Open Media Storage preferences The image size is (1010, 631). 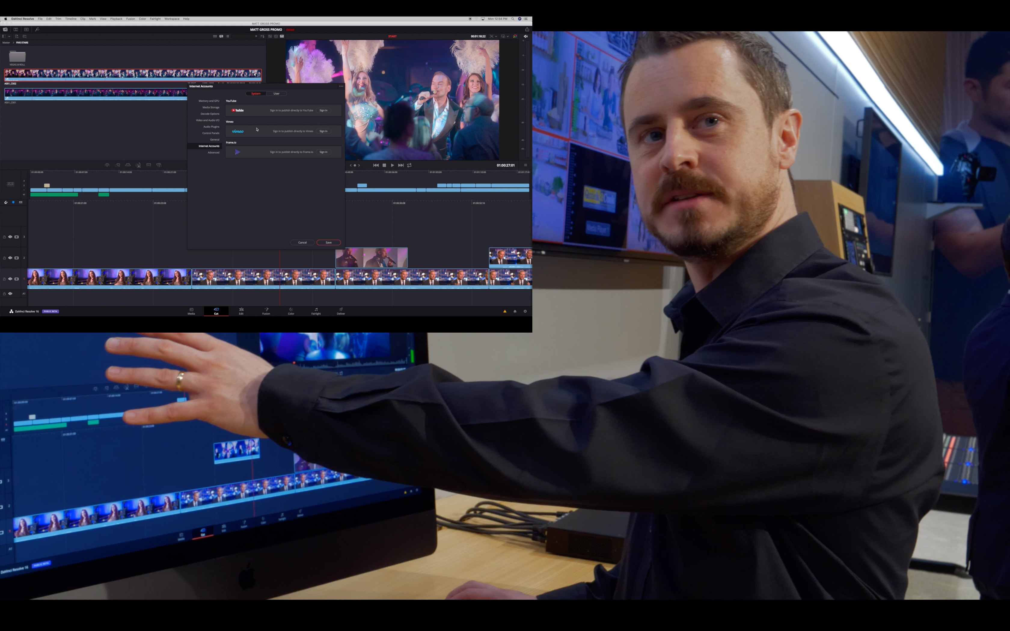click(211, 107)
